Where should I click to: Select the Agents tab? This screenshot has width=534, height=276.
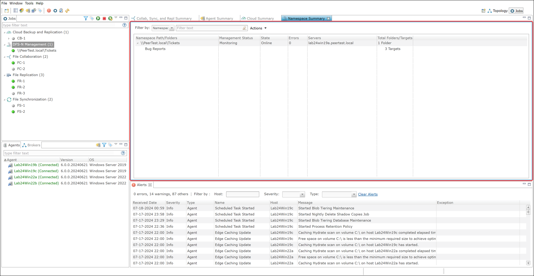tap(11, 145)
